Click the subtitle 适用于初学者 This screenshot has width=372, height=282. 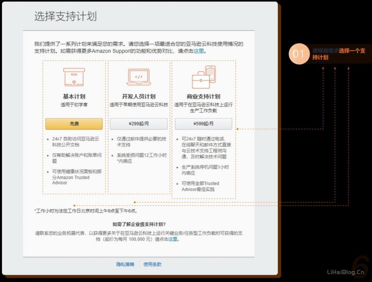tap(74, 105)
